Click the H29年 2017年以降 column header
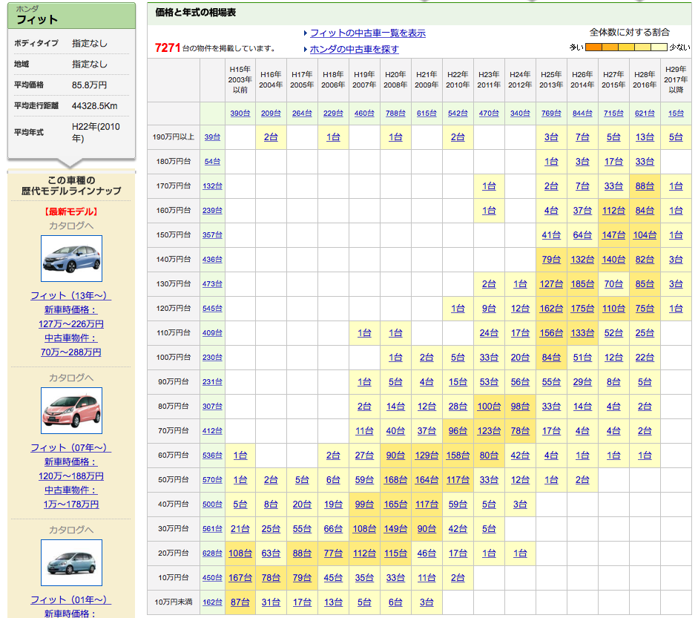The width and height of the screenshot is (698, 618). pyautogui.click(x=676, y=79)
